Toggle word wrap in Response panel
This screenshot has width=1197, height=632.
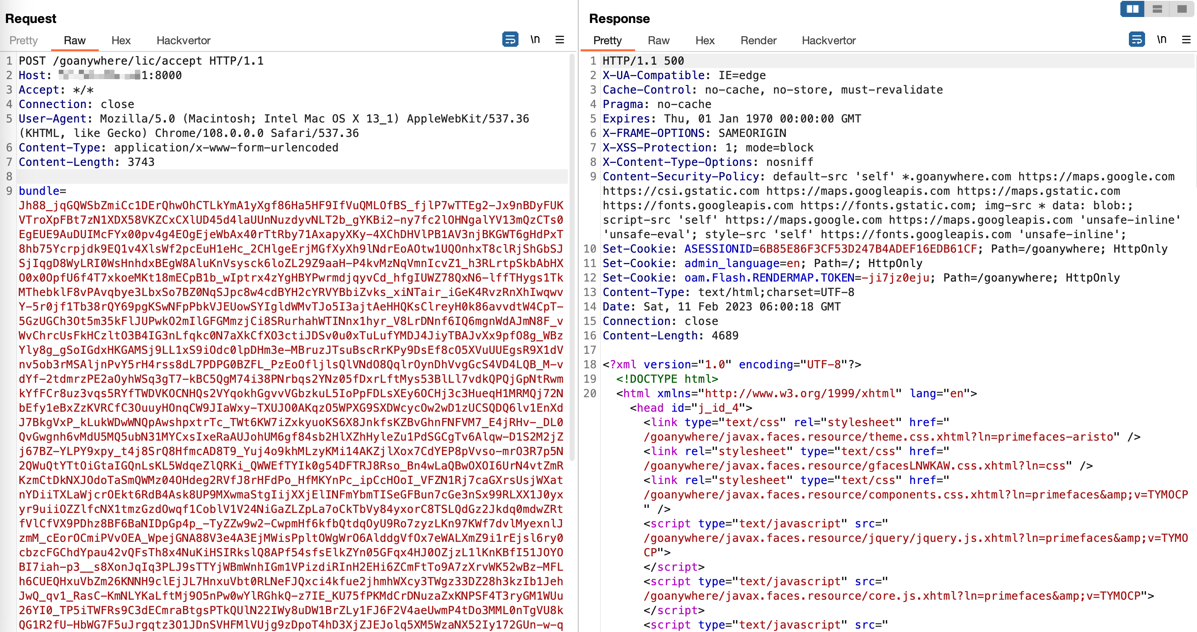tap(1136, 40)
